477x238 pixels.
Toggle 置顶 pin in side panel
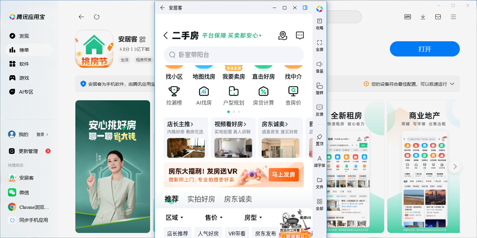pos(320,140)
